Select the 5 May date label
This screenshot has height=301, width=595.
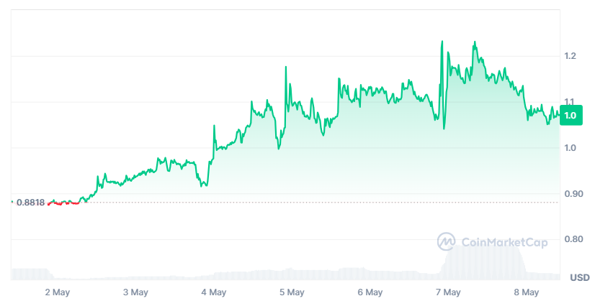click(292, 292)
